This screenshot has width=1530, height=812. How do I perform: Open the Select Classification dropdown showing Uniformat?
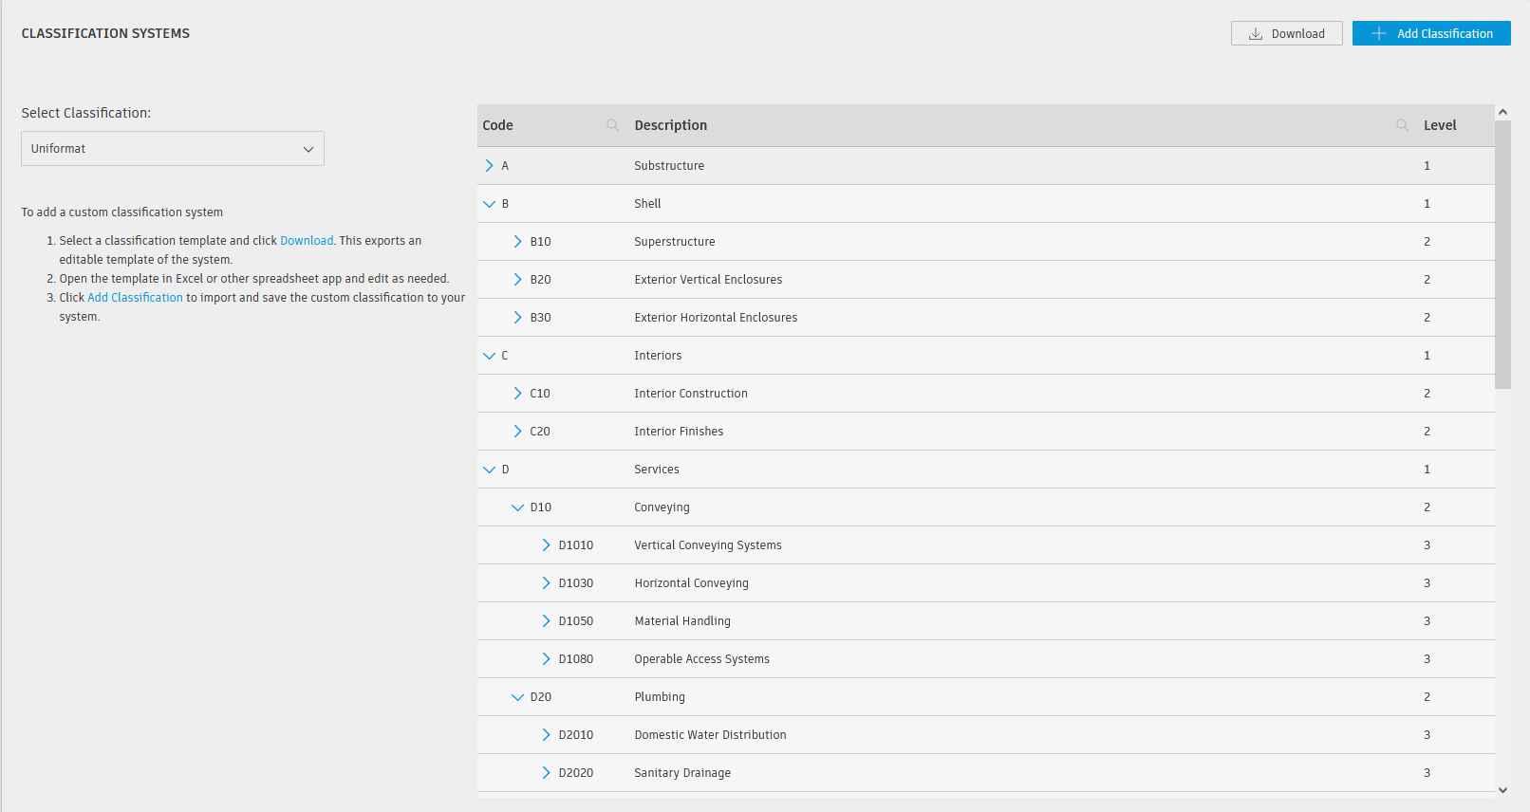[x=173, y=149]
